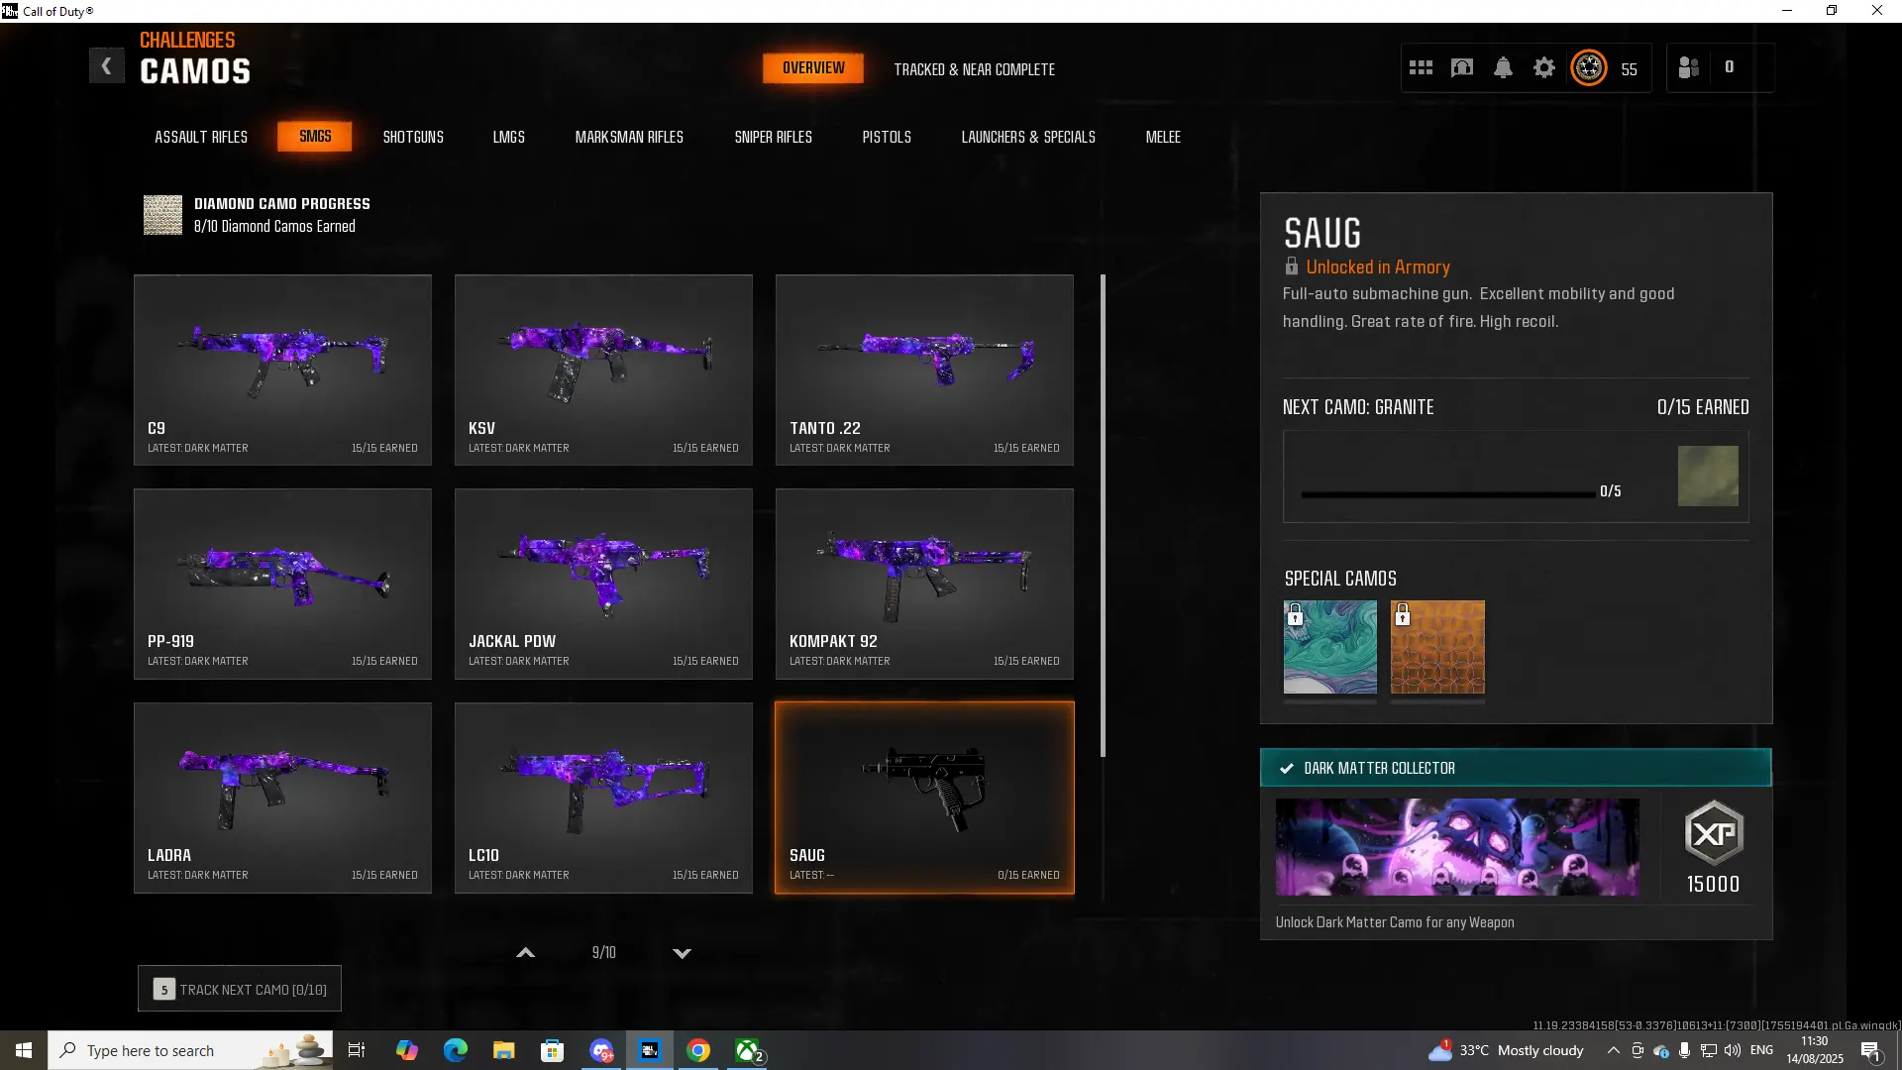
Task: Go back with the left chevron button
Action: [x=106, y=65]
